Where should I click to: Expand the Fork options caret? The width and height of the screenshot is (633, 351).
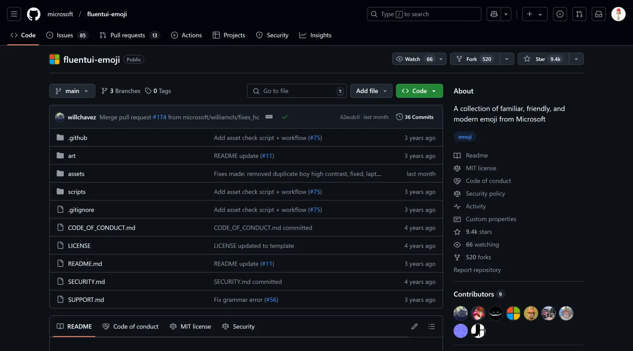507,59
